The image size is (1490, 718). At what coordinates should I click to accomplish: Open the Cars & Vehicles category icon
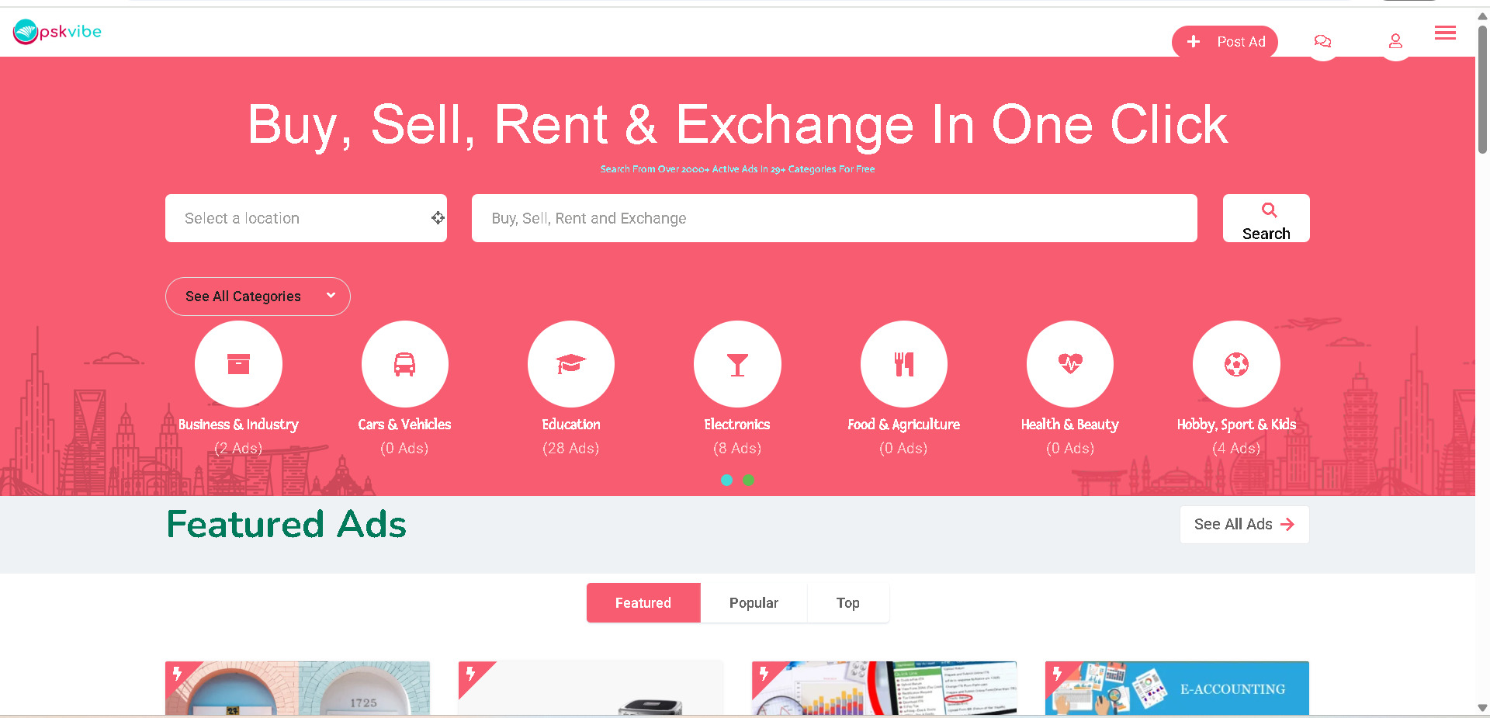tap(404, 364)
